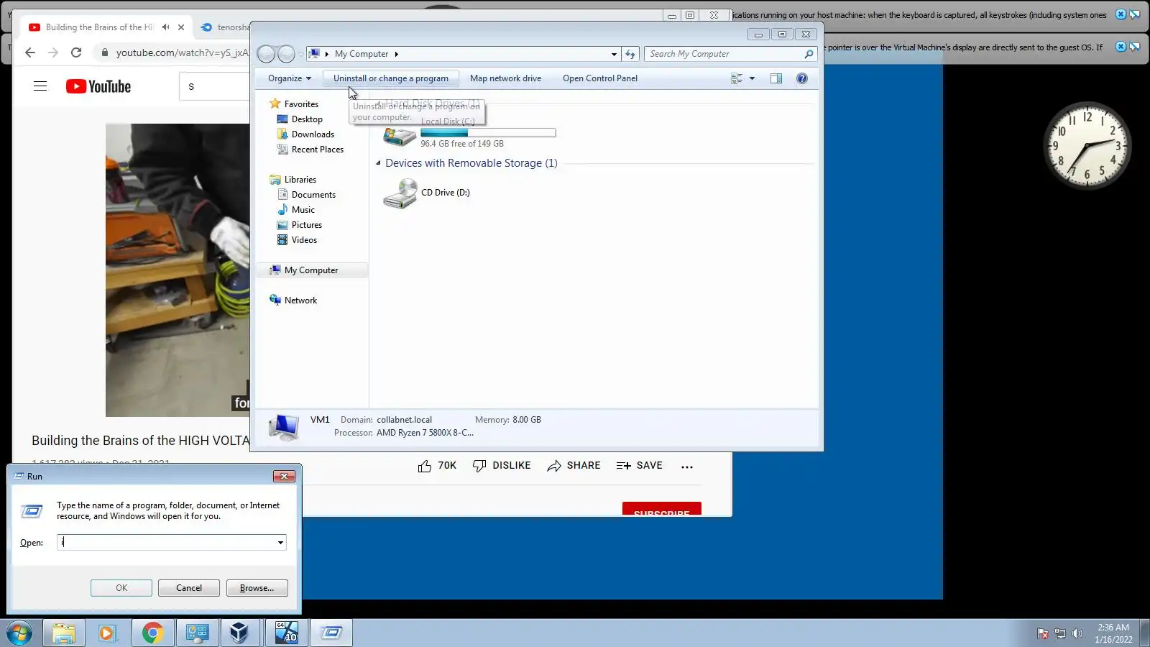Image resolution: width=1150 pixels, height=647 pixels.
Task: Click the YouTube search box
Action: coord(214,86)
